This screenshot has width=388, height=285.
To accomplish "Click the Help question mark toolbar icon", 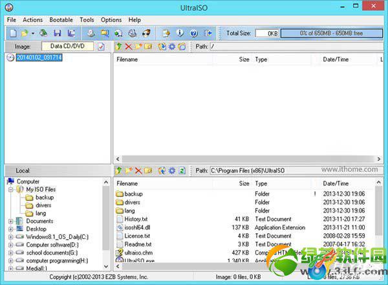I will (x=194, y=33).
